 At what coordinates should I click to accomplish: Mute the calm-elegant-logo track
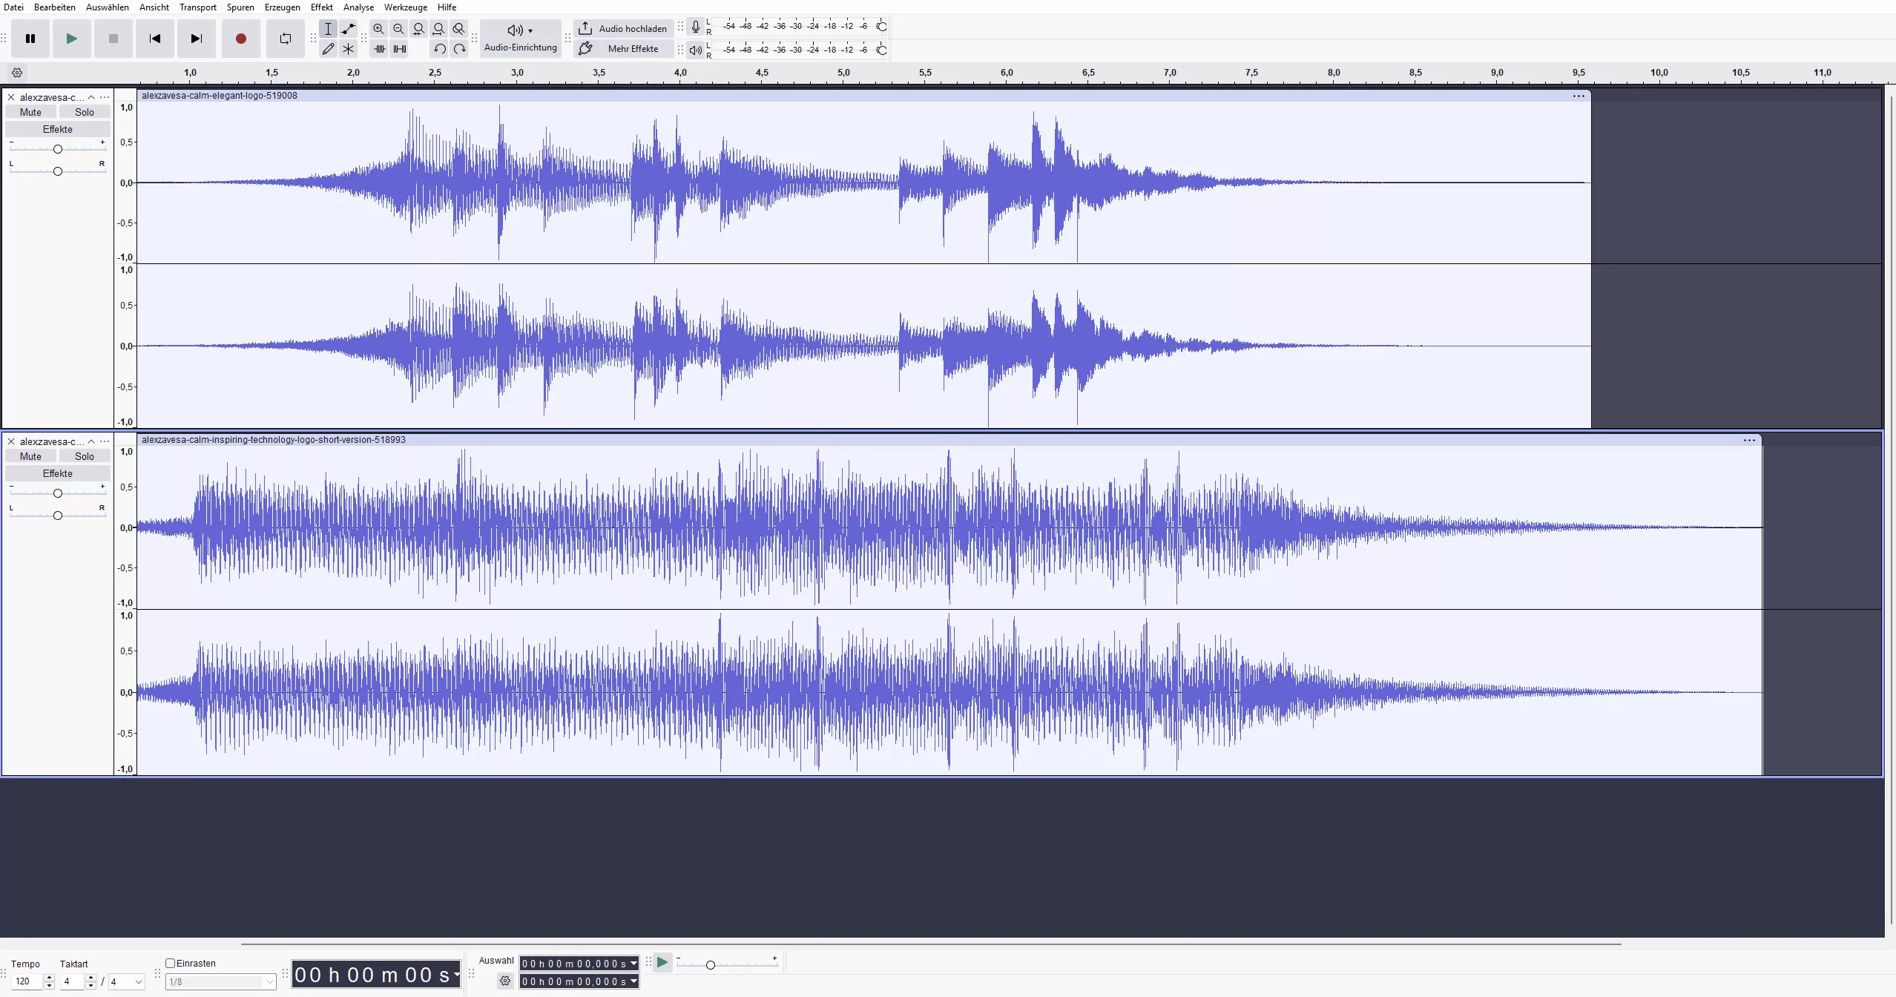click(30, 112)
